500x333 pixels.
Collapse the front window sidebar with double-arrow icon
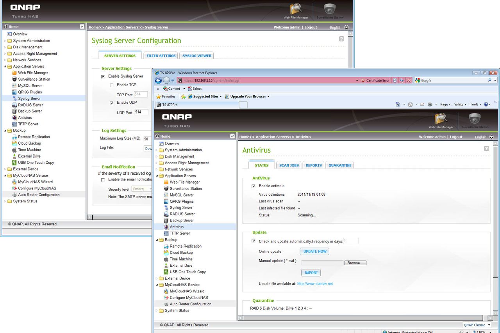pyautogui.click(x=232, y=136)
